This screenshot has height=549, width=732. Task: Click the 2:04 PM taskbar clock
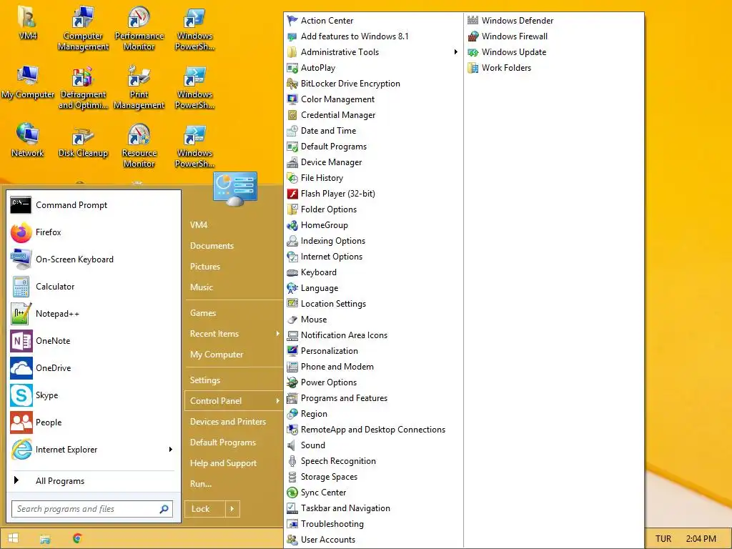pyautogui.click(x=701, y=539)
